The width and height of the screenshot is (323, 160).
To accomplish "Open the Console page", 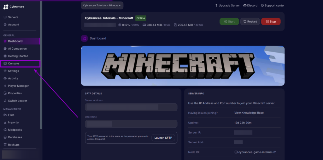I will click(x=20, y=63).
